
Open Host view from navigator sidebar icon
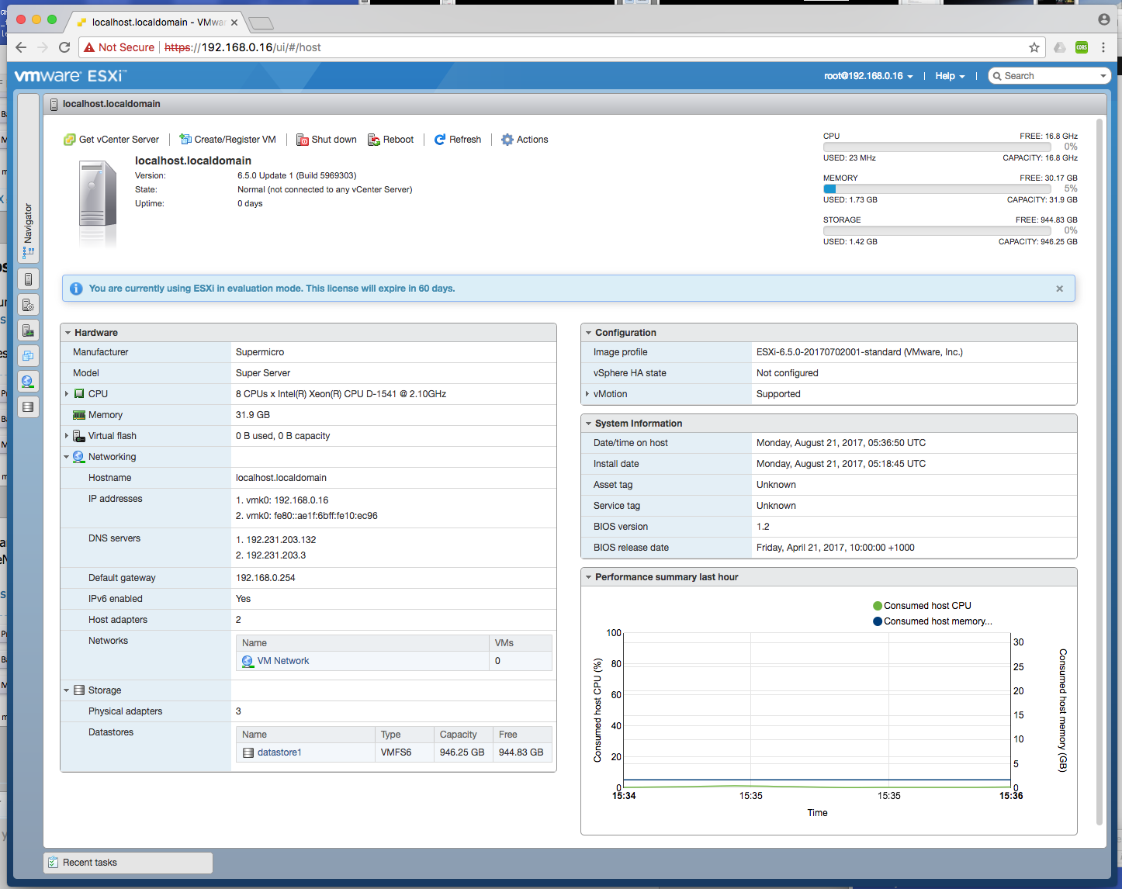click(28, 279)
